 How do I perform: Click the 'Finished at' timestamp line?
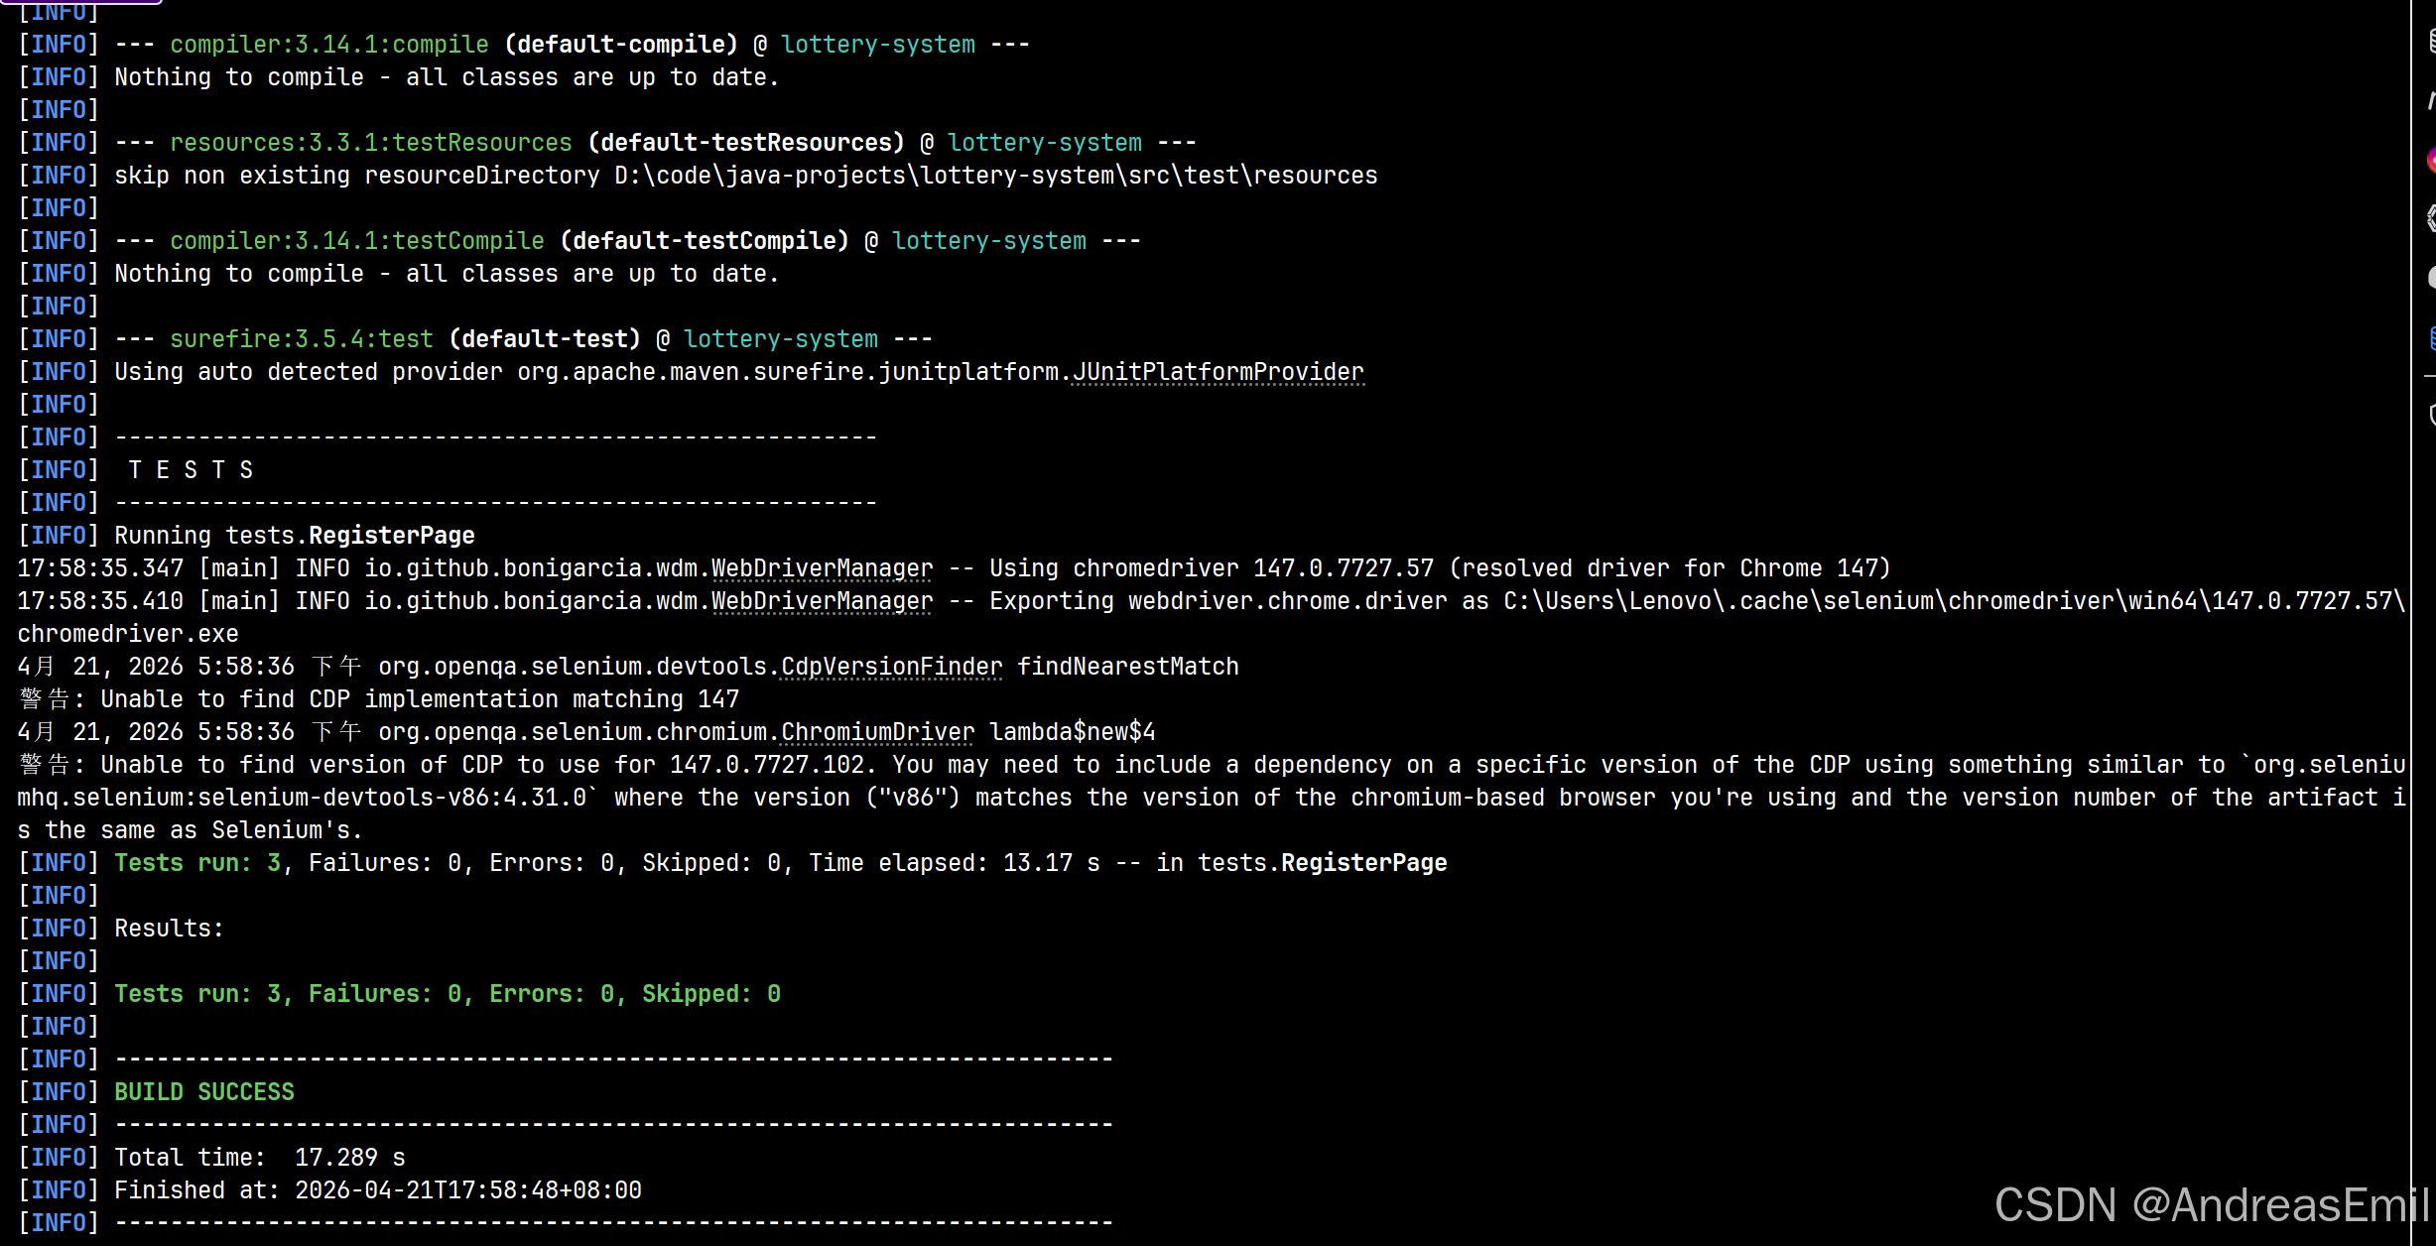click(x=377, y=1190)
